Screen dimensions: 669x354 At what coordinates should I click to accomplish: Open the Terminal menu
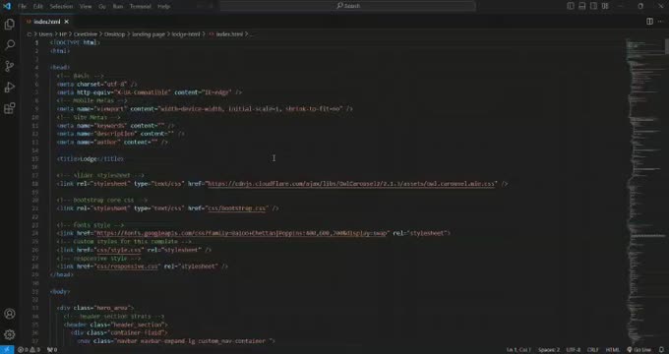click(141, 7)
